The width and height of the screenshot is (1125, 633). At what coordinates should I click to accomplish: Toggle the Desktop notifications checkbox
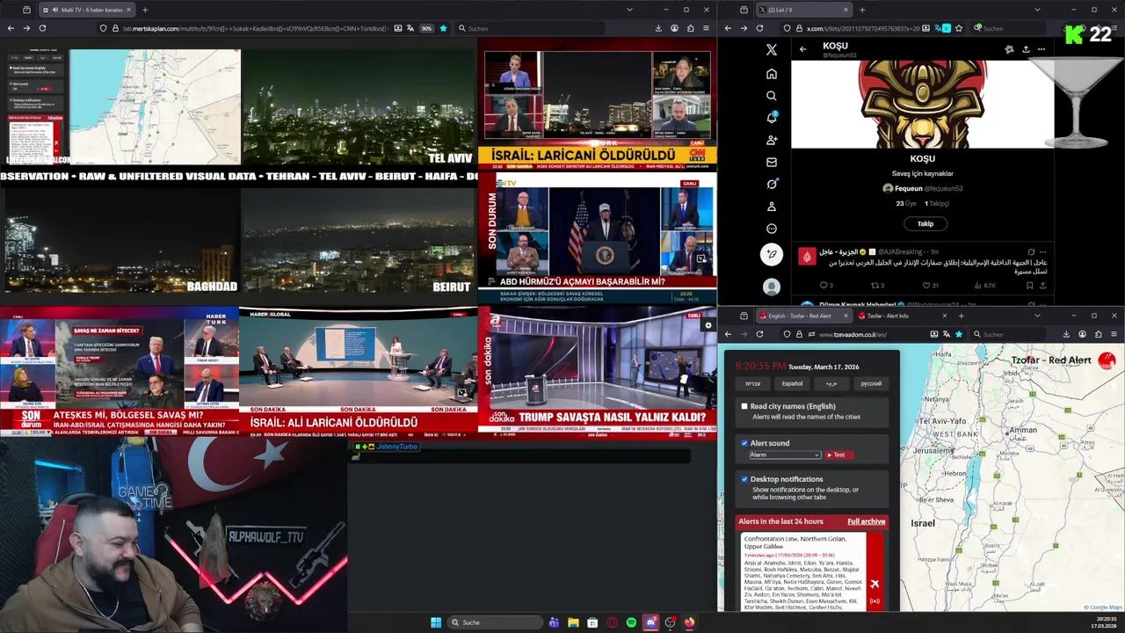(744, 479)
